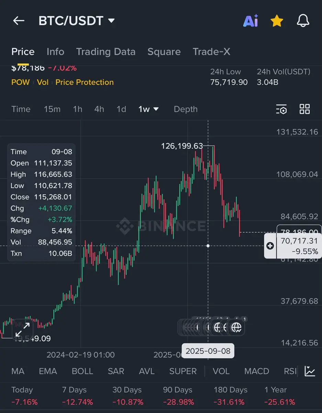Expand the 1w interval dropdown
Image resolution: width=322 pixels, height=413 pixels.
tap(148, 109)
